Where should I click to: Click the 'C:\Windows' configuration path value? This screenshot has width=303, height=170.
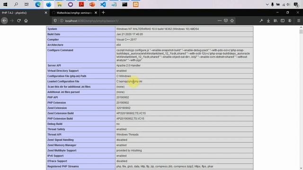click(x=124, y=76)
